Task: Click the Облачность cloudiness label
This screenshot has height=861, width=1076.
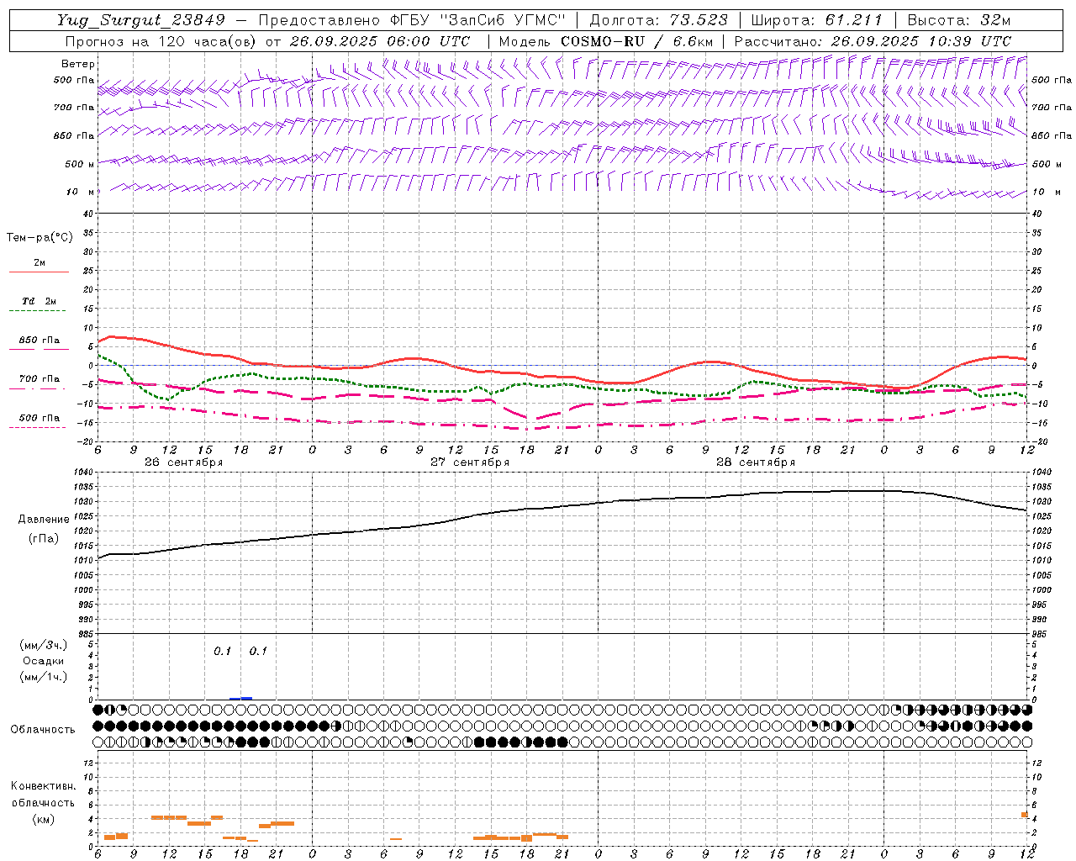Action: tap(43, 730)
